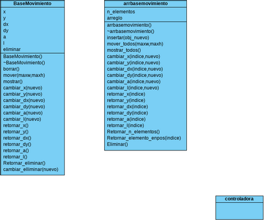Viewport: 264px width, 220px height.
Task: Select Eliminar() operation in arrbasemovimiento
Action: pos(118,144)
